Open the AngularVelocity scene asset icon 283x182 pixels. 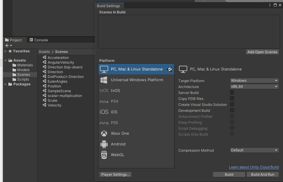(44, 62)
